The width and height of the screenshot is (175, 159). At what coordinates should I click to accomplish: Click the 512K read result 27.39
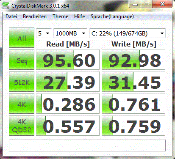68,82
